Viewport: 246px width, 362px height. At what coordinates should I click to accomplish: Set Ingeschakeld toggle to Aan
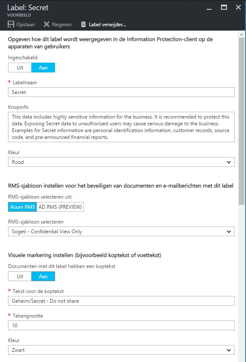[x=43, y=68]
